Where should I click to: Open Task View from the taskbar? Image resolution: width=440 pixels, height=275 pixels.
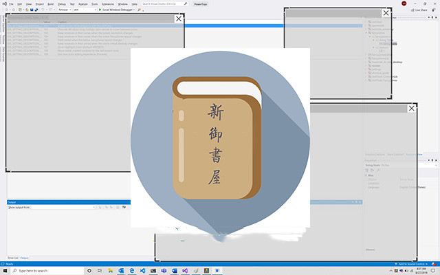coord(100,271)
